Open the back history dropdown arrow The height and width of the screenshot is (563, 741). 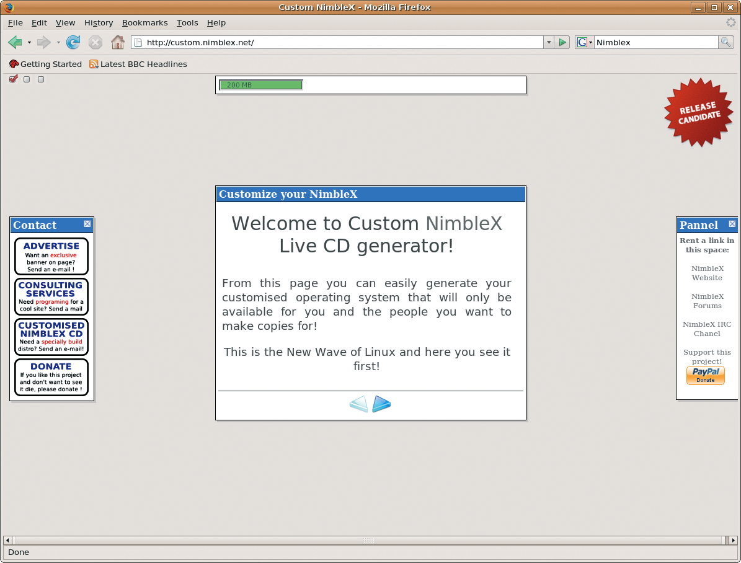(29, 42)
